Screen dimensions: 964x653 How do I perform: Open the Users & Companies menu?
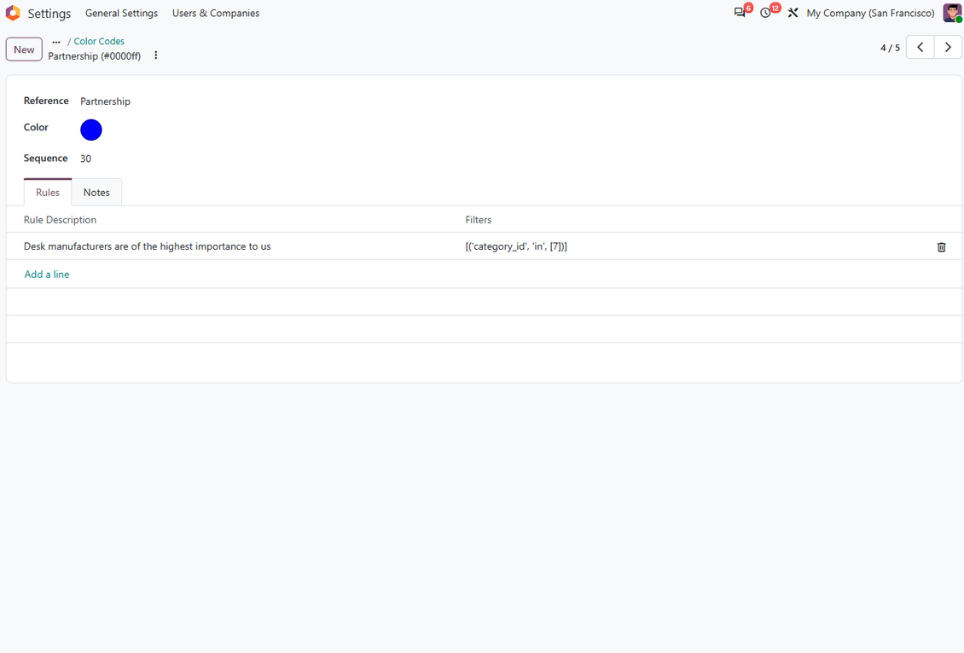(216, 13)
